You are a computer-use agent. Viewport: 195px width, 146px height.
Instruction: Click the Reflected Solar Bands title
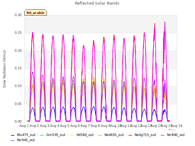[x=97, y=3]
